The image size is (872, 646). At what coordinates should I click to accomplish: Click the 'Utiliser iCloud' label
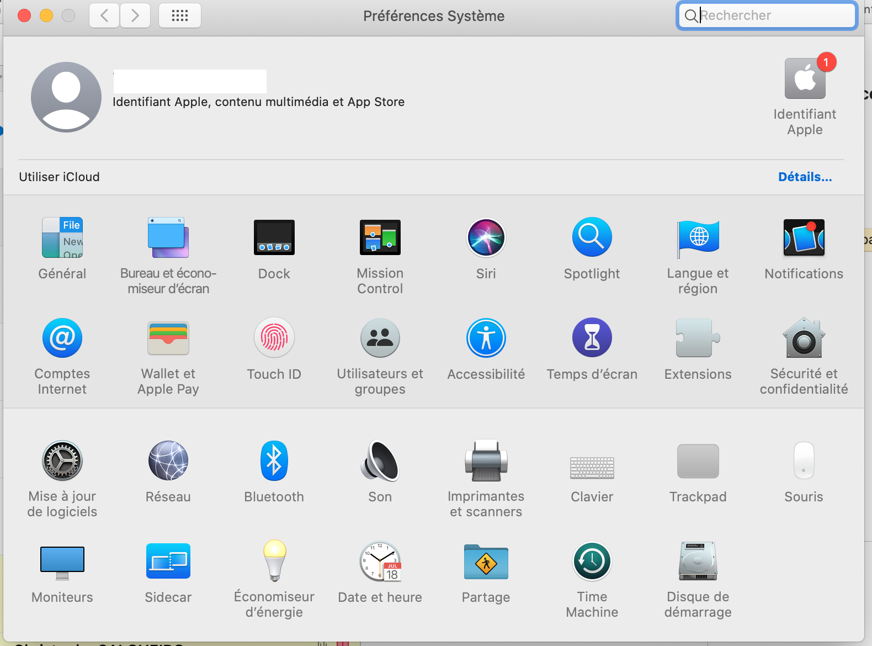tap(60, 177)
